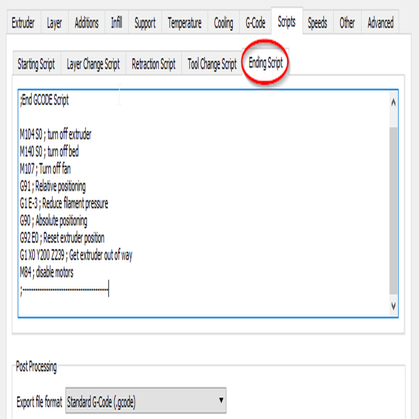The height and width of the screenshot is (419, 419).
Task: Open the Additions tab
Action: pyautogui.click(x=87, y=23)
